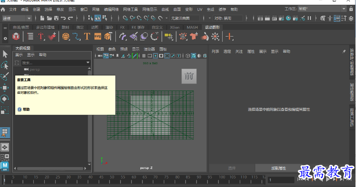The height and width of the screenshot is (187, 357).
Task: Open the 编辑网格 menu
Action: click(x=111, y=9)
